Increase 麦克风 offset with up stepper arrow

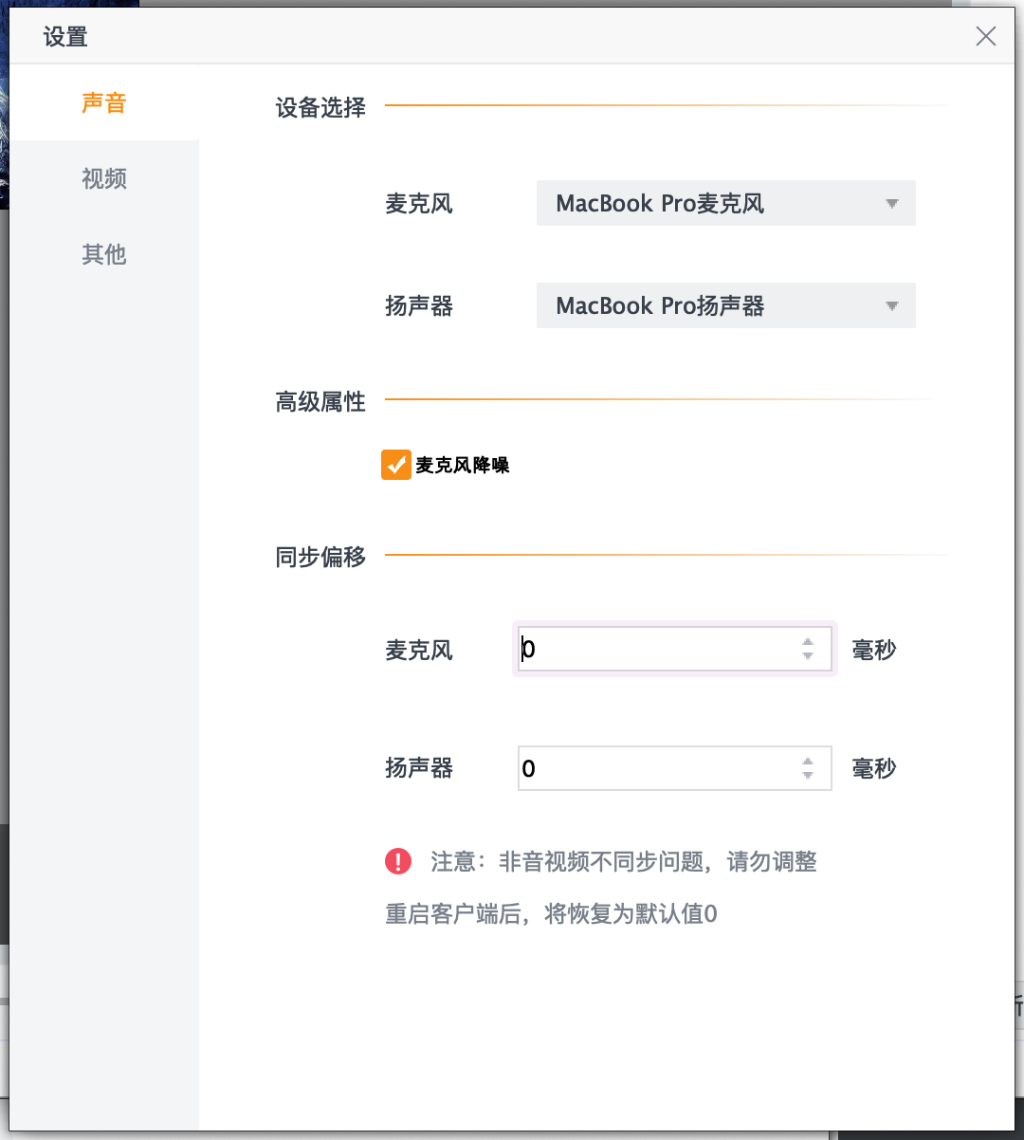(x=808, y=643)
